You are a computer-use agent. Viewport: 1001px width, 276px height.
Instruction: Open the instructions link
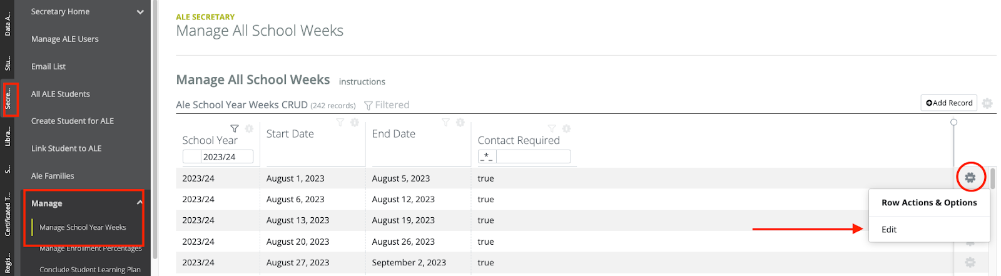tap(362, 81)
